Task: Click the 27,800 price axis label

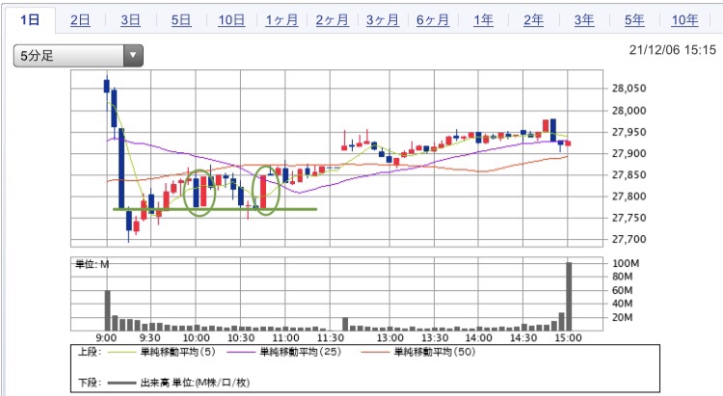Action: (629, 197)
